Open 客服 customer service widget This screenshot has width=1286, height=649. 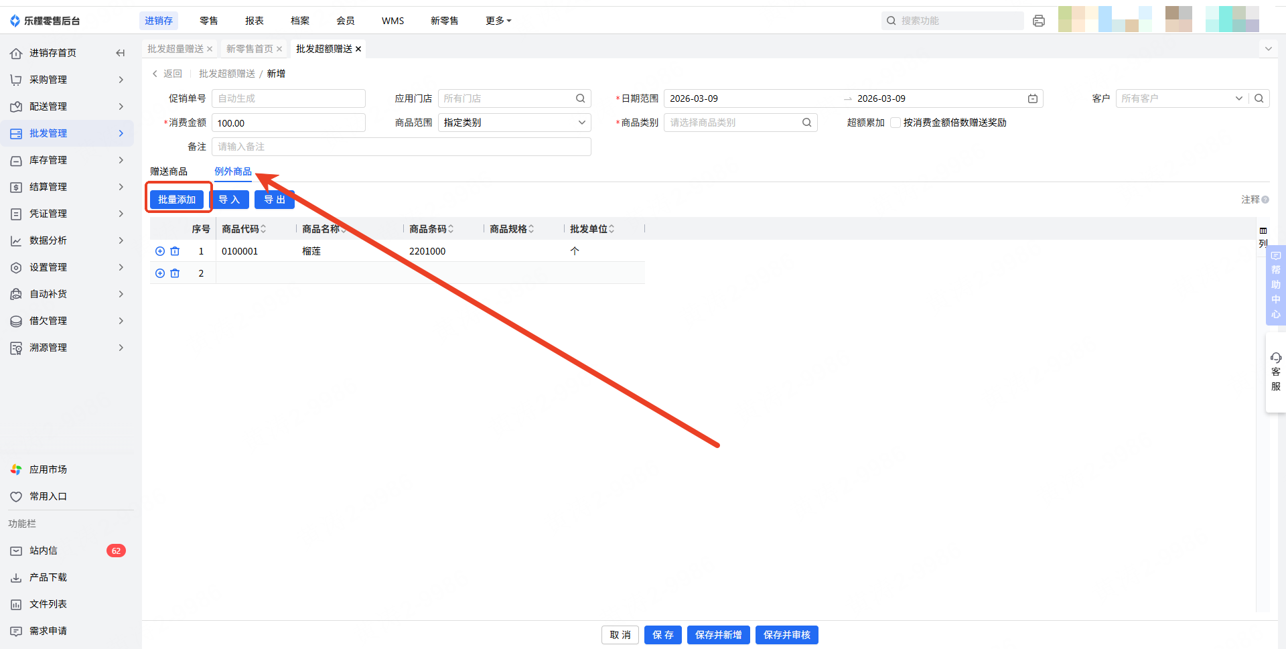[x=1276, y=372]
